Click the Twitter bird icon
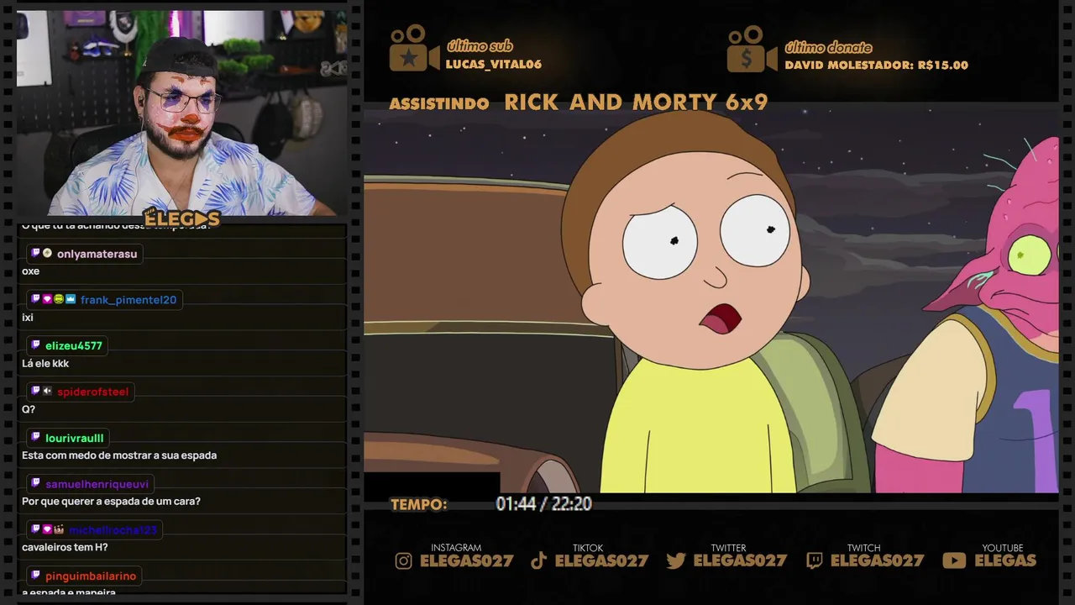Image resolution: width=1075 pixels, height=605 pixels. coord(676,561)
